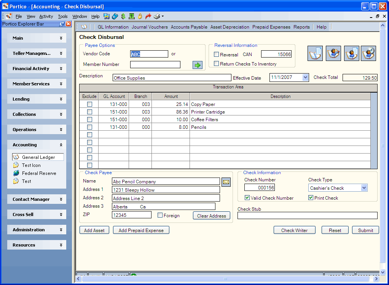The image size is (389, 285).
Task: Click the green dollar sign toolbar icon
Action: tap(123, 16)
